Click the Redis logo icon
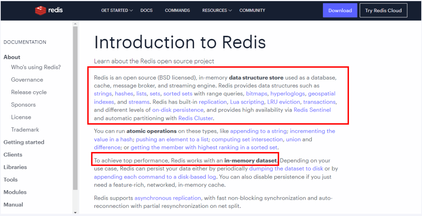The image size is (422, 216). coord(41,10)
